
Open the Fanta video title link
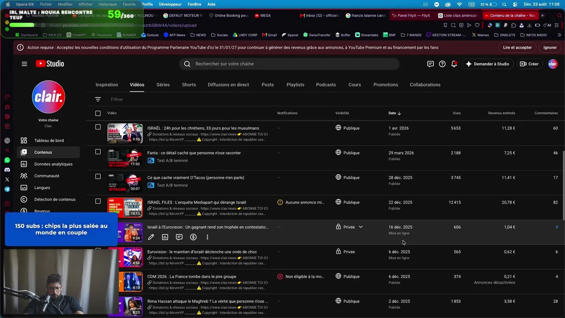tap(194, 153)
